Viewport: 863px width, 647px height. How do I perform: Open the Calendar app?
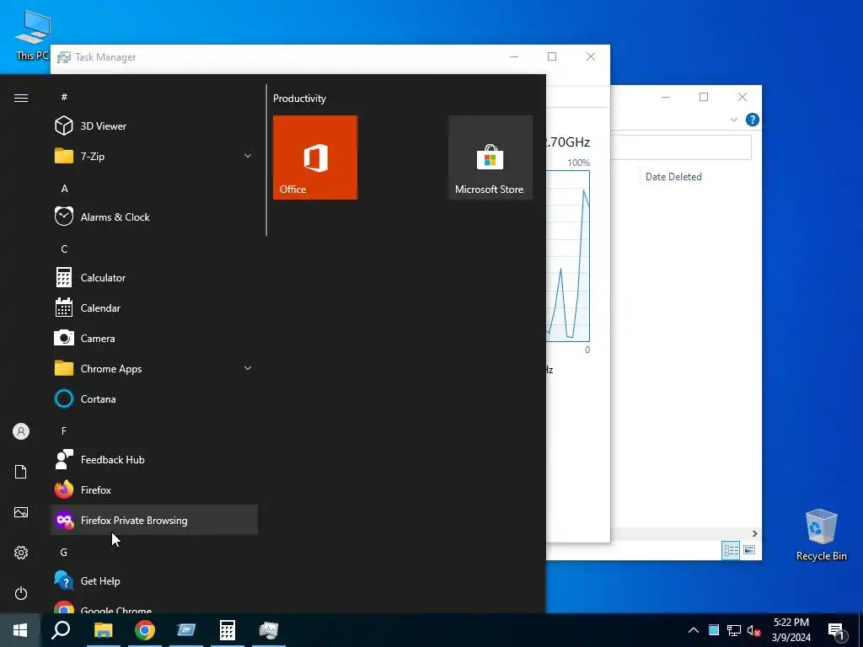click(154, 308)
